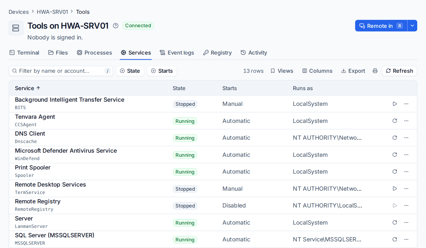Switch to the Activity tab
This screenshot has height=248, width=426.
coord(254,53)
